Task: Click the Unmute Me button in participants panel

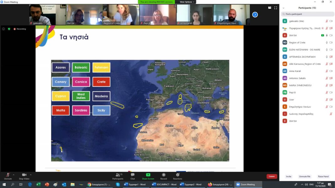Action: (x=304, y=176)
